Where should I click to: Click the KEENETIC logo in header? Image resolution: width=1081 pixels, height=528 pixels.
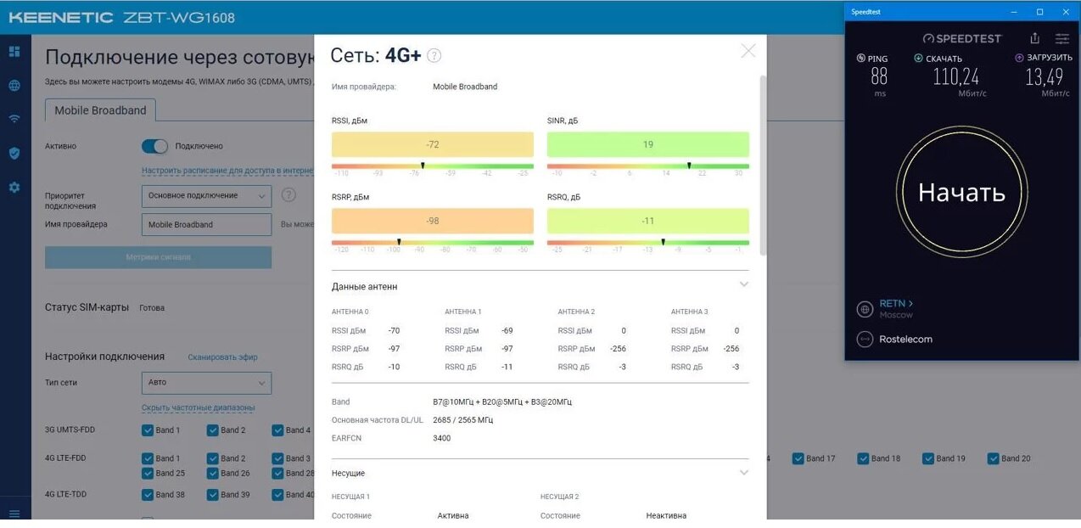[x=61, y=17]
